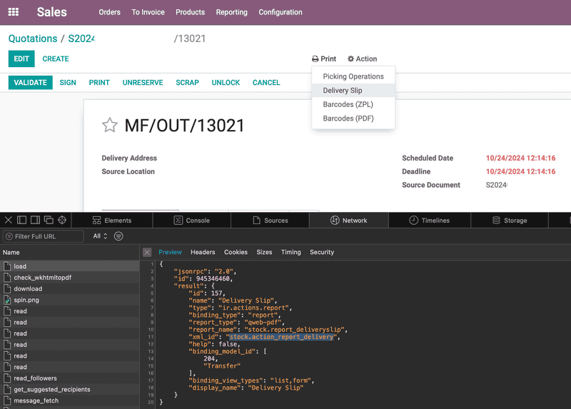Click the EDIT button
This screenshot has width=571, height=409.
pyautogui.click(x=21, y=59)
